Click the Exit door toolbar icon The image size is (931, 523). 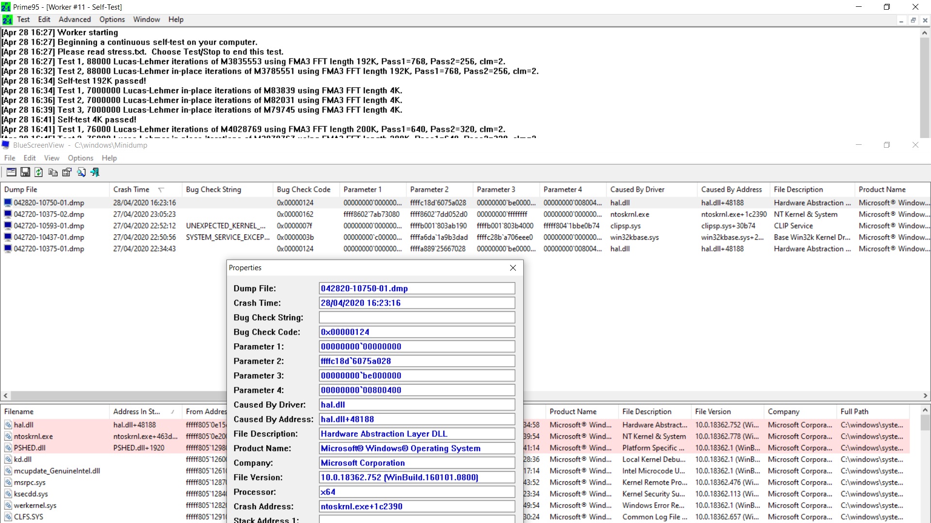click(95, 172)
